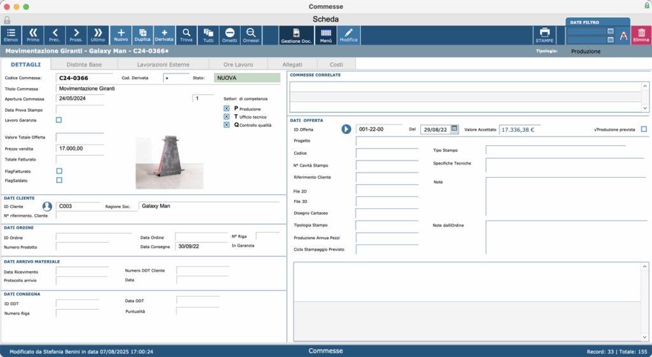Click the Modifica pencil icon
Viewport: 652px width, 357px height.
pyautogui.click(x=348, y=35)
